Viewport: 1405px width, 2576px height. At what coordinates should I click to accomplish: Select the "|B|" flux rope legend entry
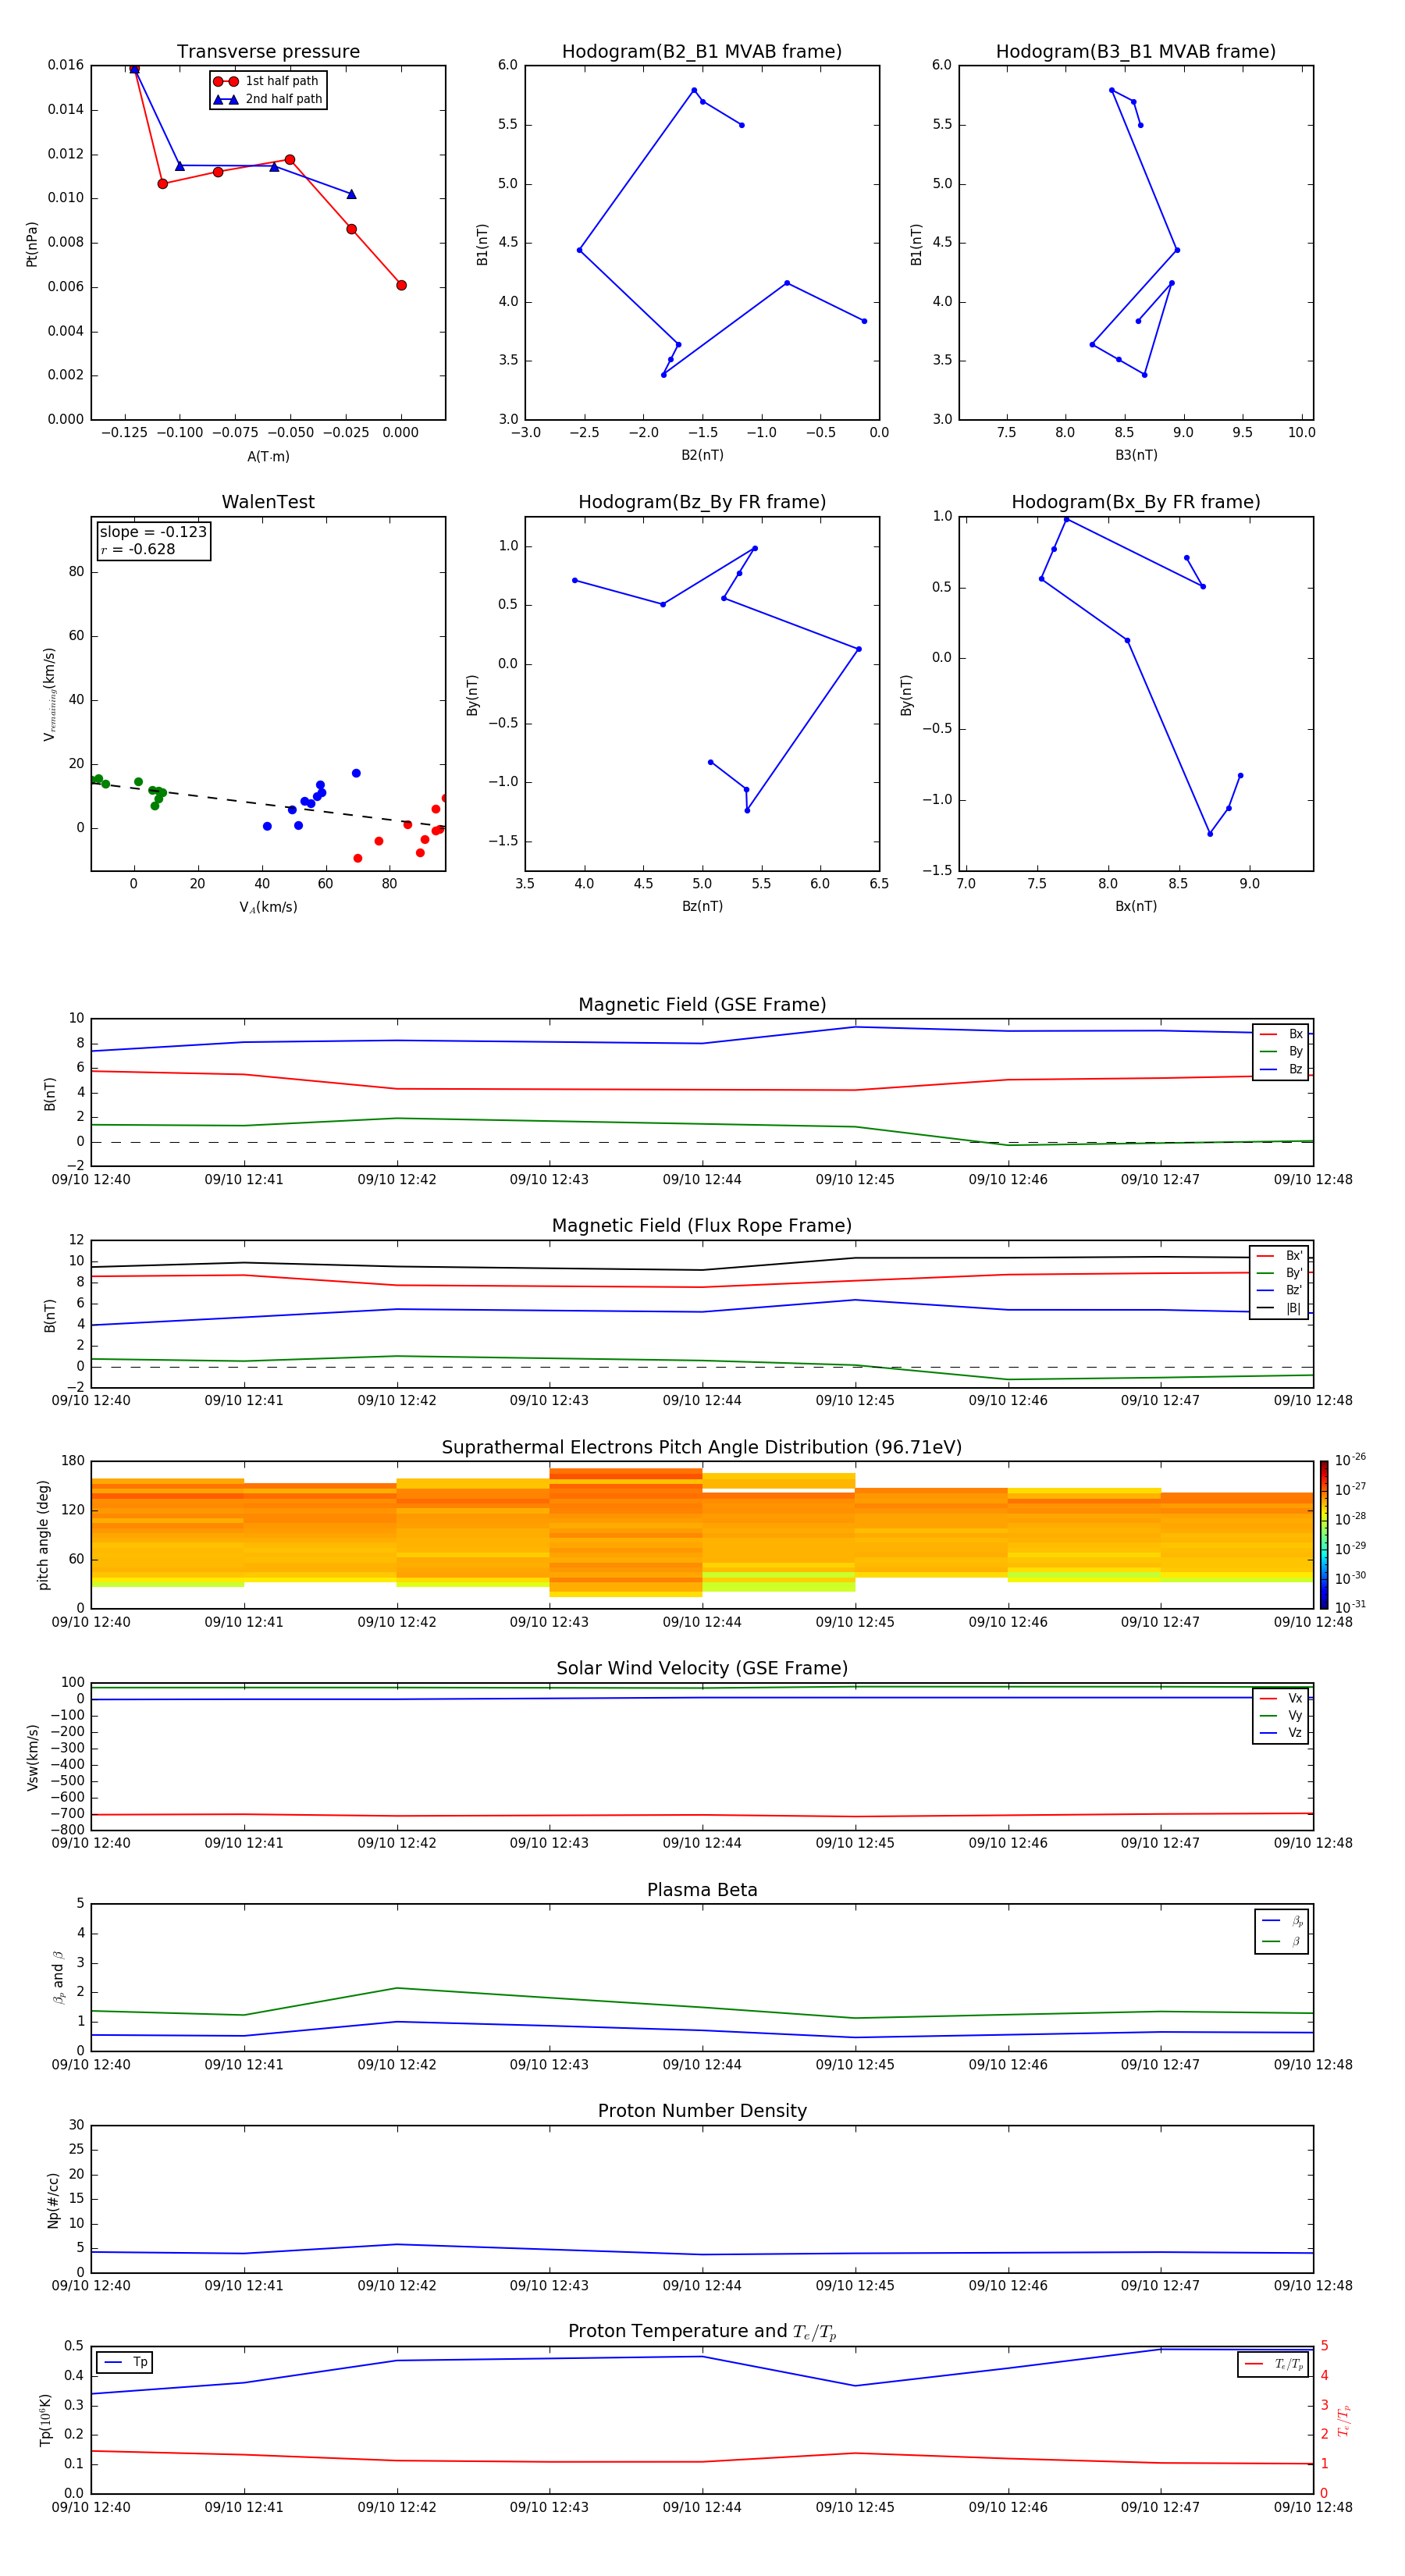(x=1280, y=1308)
